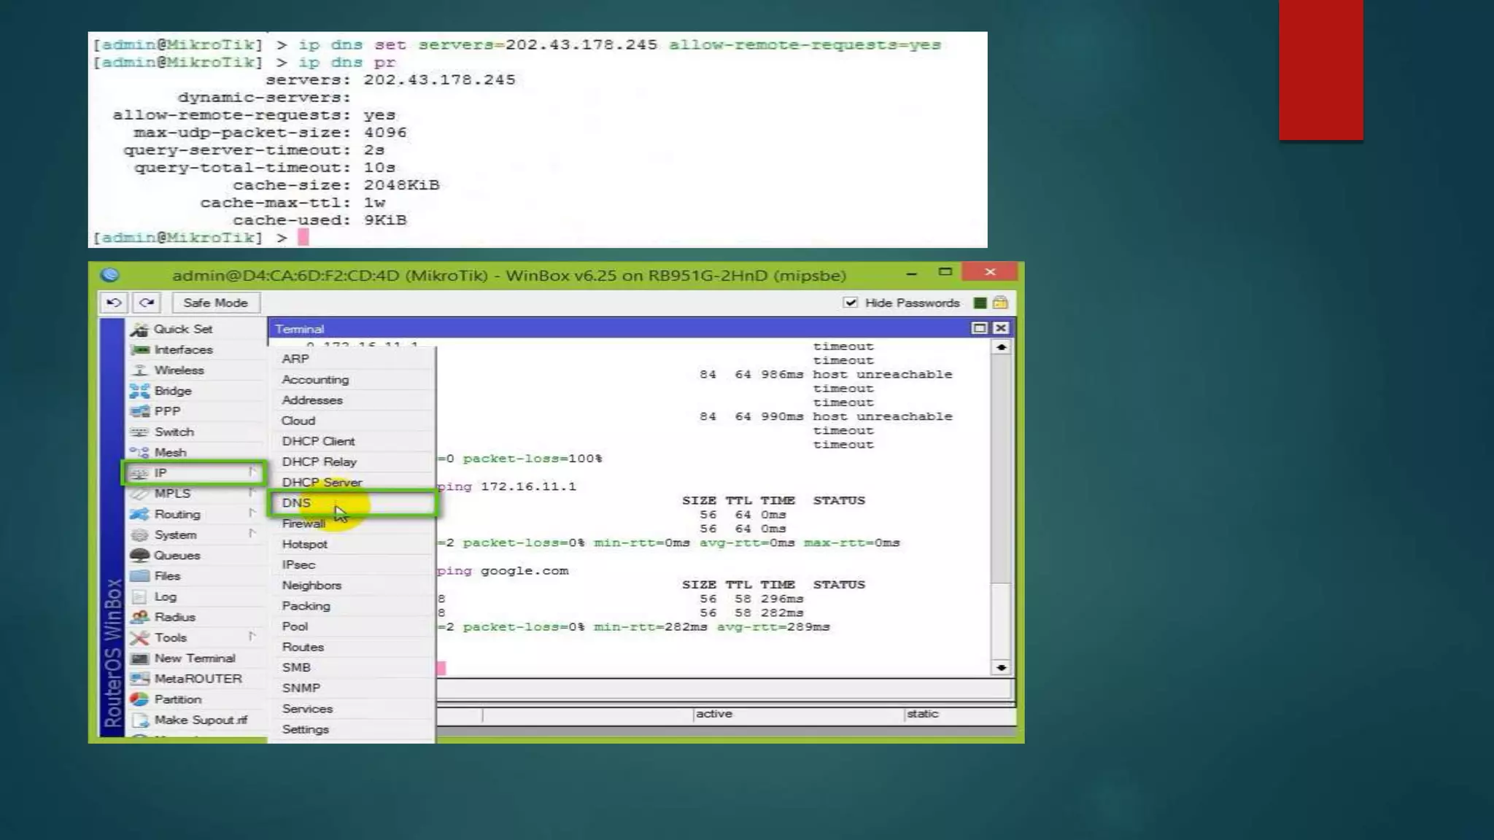Click the redo arrow icon in toolbar
This screenshot has height=840, width=1494.
click(147, 303)
